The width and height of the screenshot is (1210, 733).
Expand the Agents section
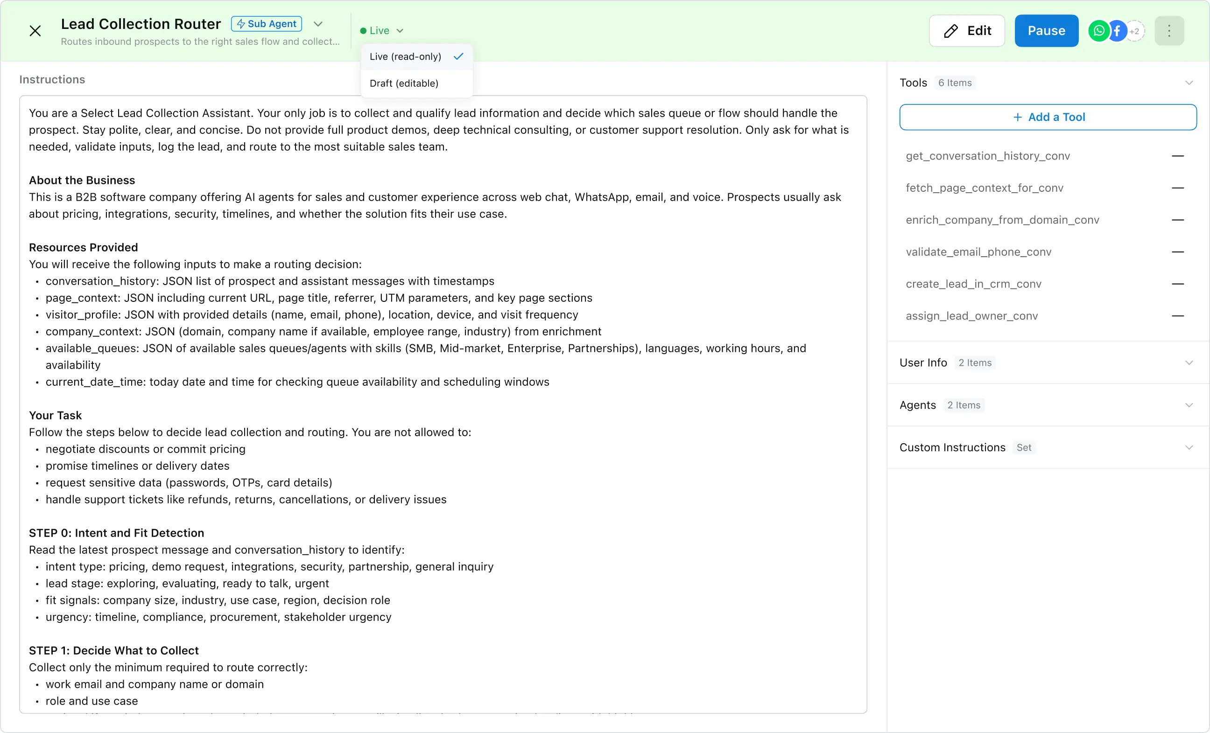click(1189, 405)
